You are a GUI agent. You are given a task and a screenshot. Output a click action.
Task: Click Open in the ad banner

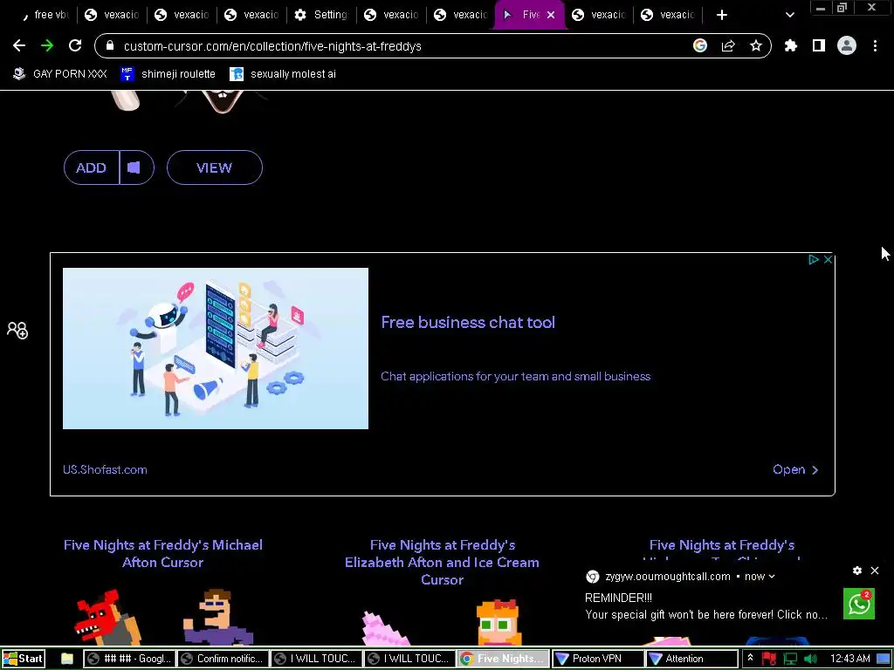coord(795,469)
